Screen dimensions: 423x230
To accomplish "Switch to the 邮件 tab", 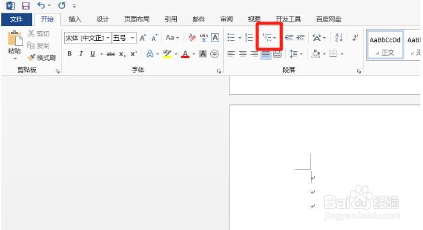I will click(199, 19).
